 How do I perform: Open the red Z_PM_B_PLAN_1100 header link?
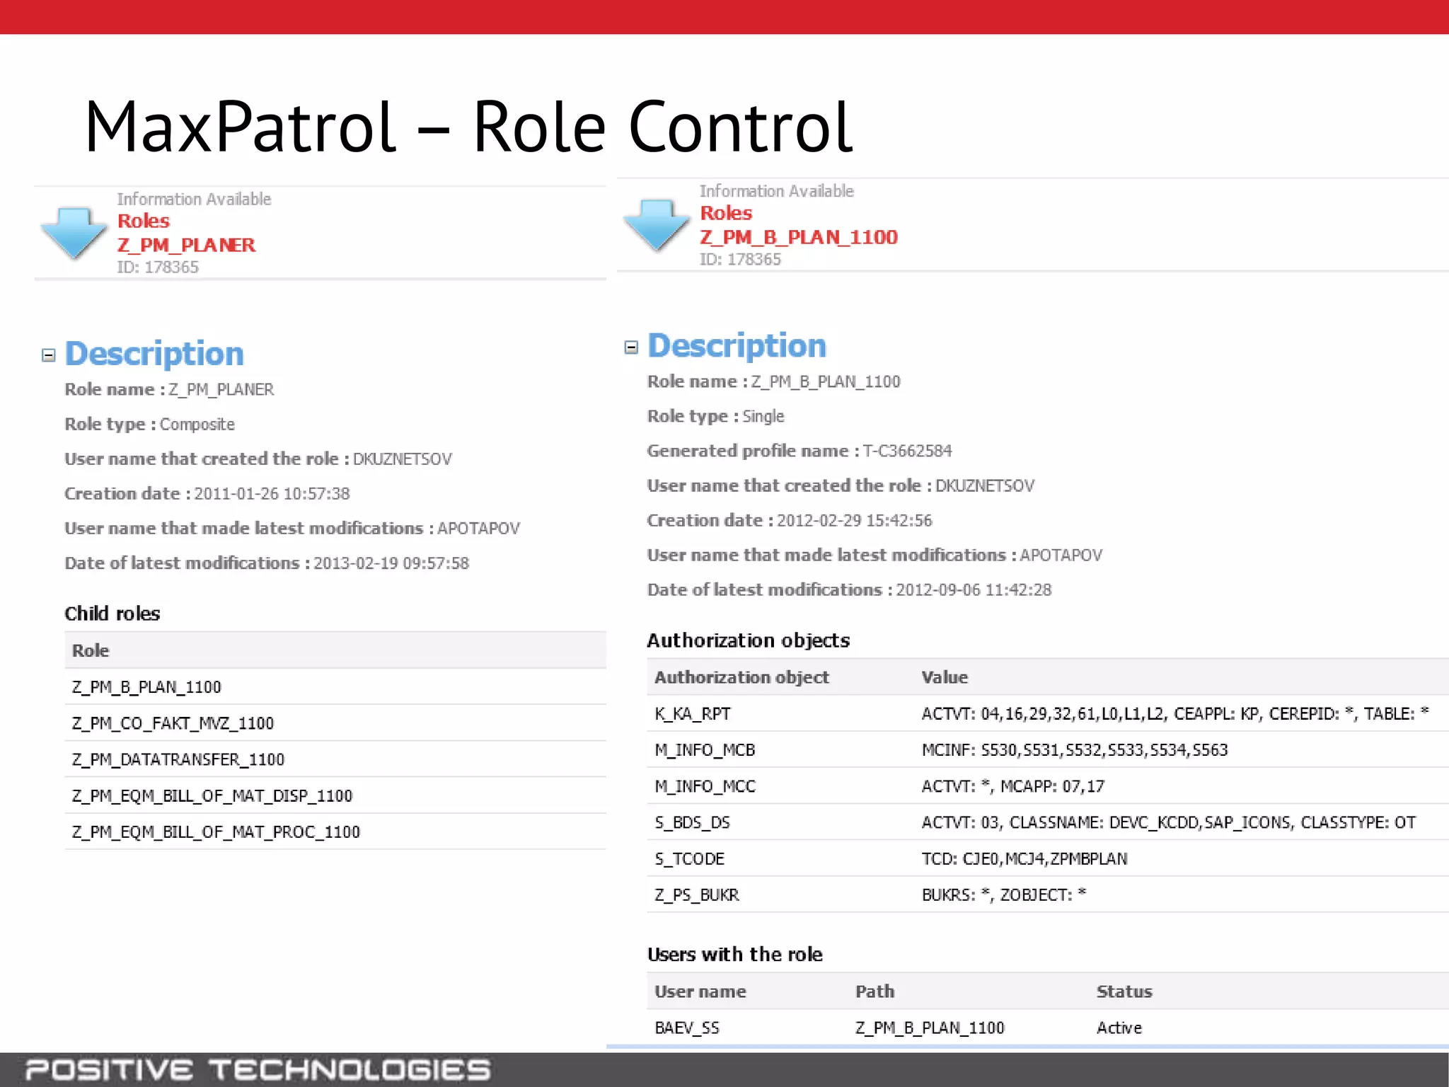pyautogui.click(x=799, y=237)
